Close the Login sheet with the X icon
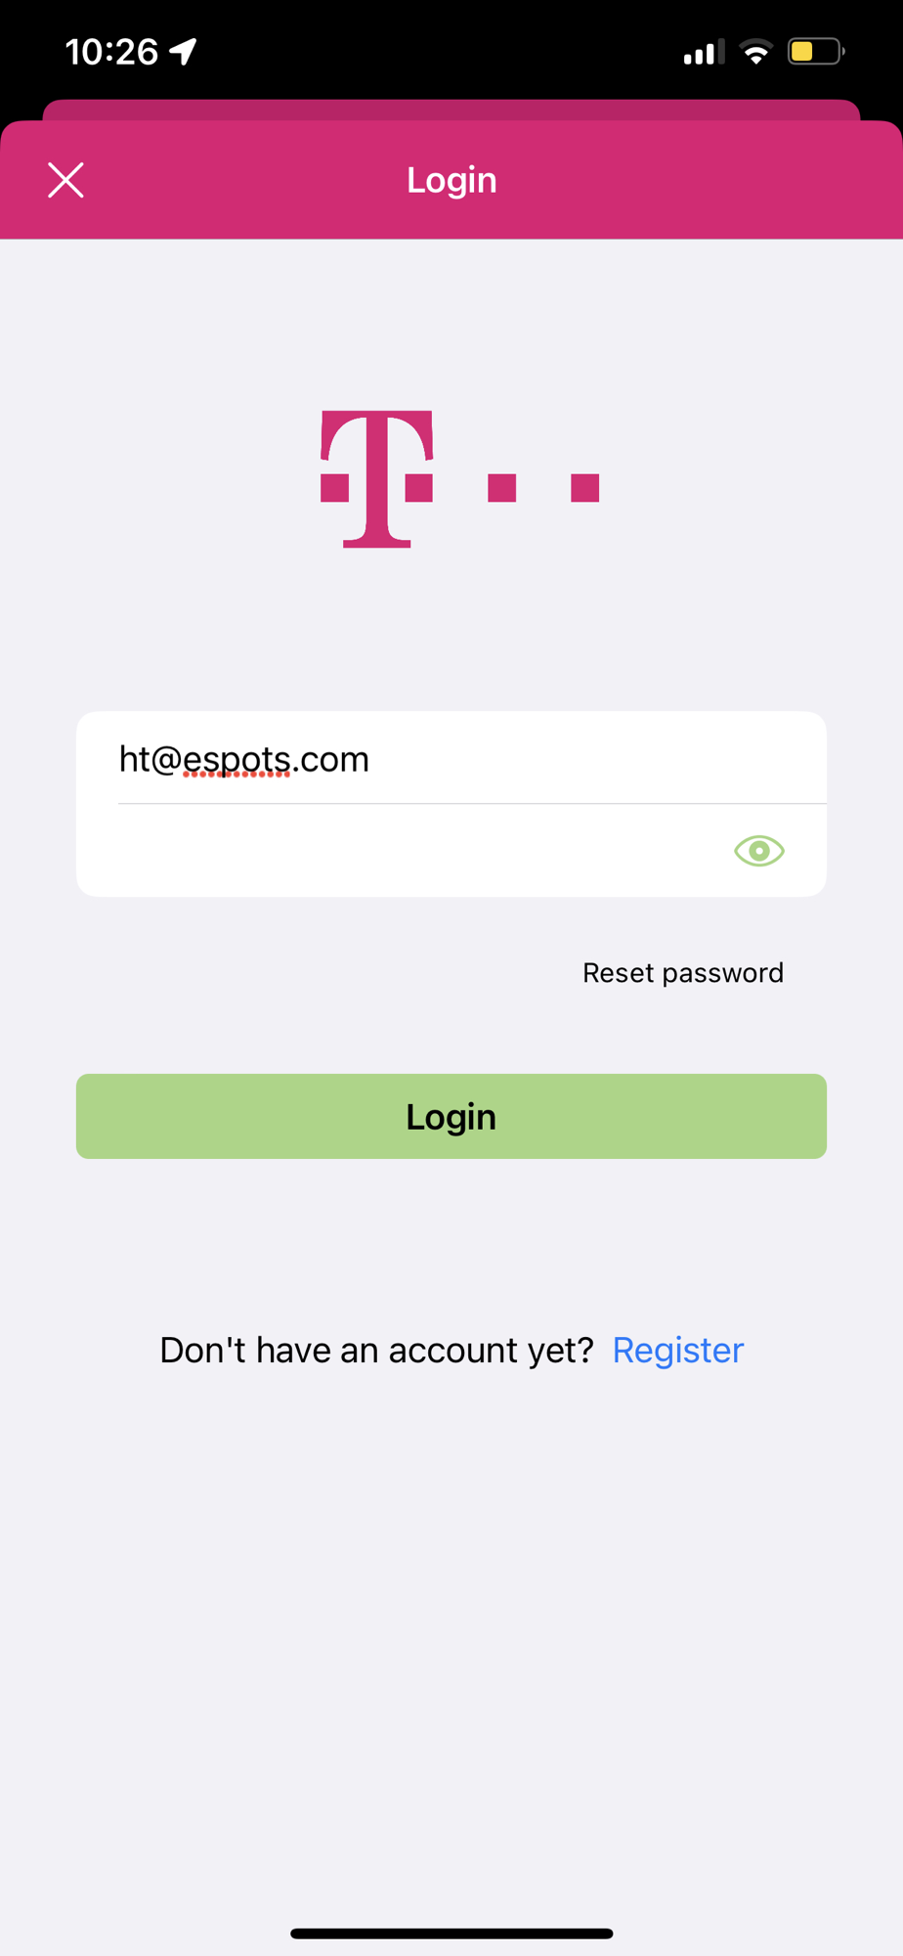 point(65,180)
